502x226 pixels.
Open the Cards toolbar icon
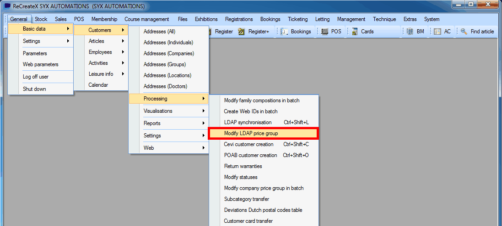(355, 32)
